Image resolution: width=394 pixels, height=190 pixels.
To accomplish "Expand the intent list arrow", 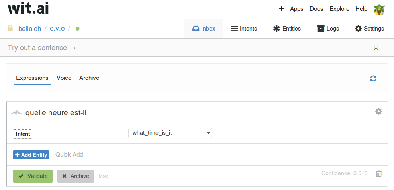I will pos(208,133).
